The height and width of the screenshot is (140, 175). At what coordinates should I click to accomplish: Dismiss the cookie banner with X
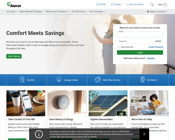pos(144,134)
